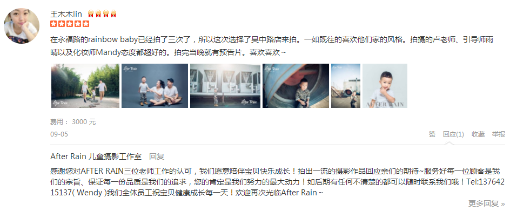Open the narrow rooftop photo thumbnail
The image size is (510, 218).
pyautogui.click(x=346, y=86)
